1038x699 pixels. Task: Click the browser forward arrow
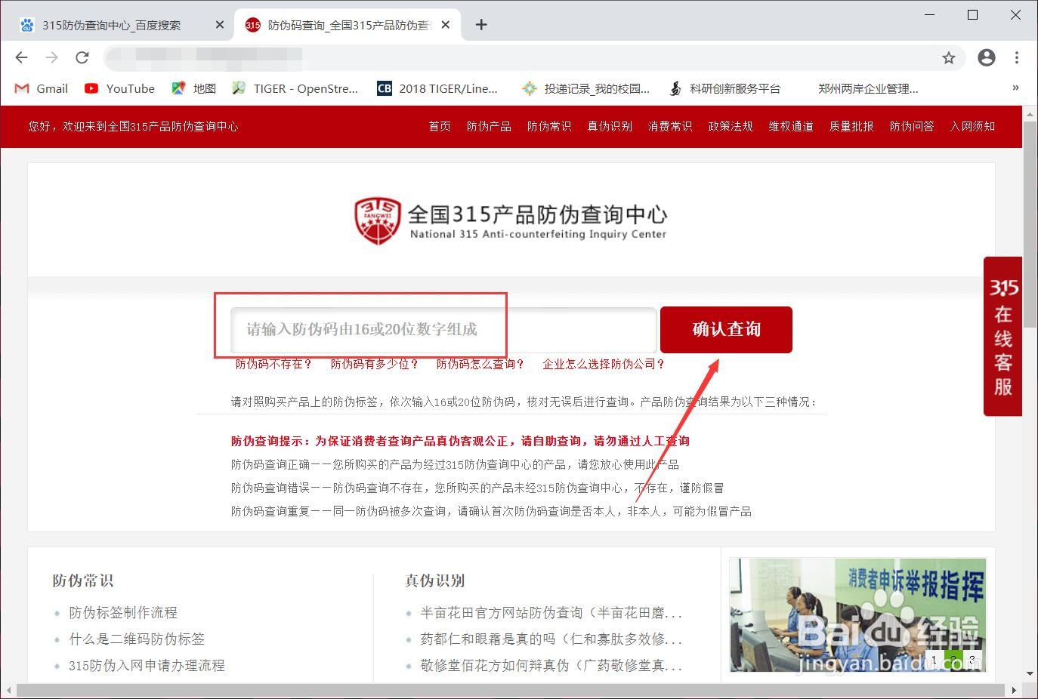point(51,57)
